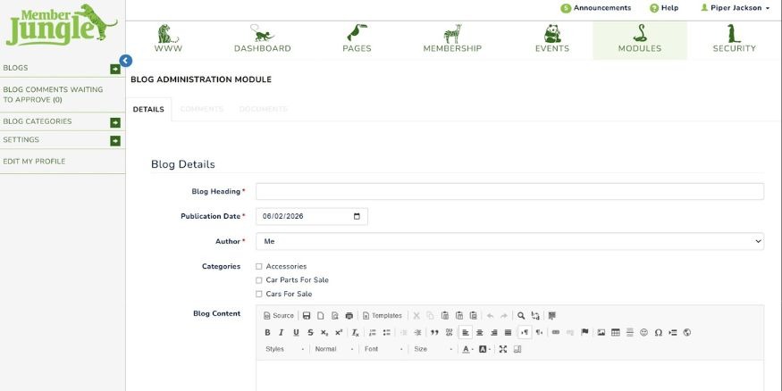This screenshot has height=391, width=782.
Task: Insert a table in the editor
Action: [x=616, y=332]
